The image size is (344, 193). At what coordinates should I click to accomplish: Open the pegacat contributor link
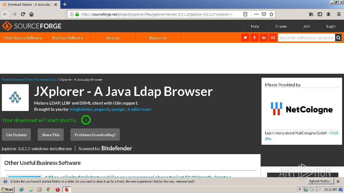[x=102, y=109]
